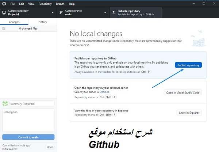Viewport: 219px width, 152px height.
Task: Click the 'No local changes' heading
Action: [x=96, y=34]
